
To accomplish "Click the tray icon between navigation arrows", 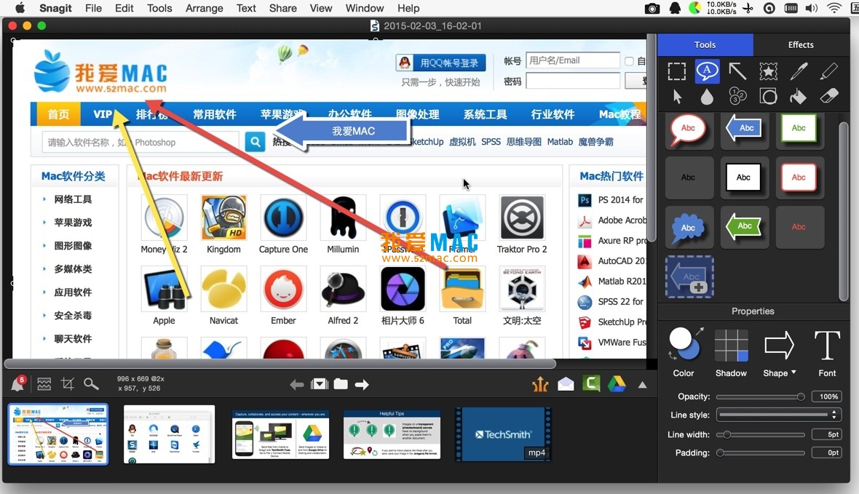I will pyautogui.click(x=319, y=384).
